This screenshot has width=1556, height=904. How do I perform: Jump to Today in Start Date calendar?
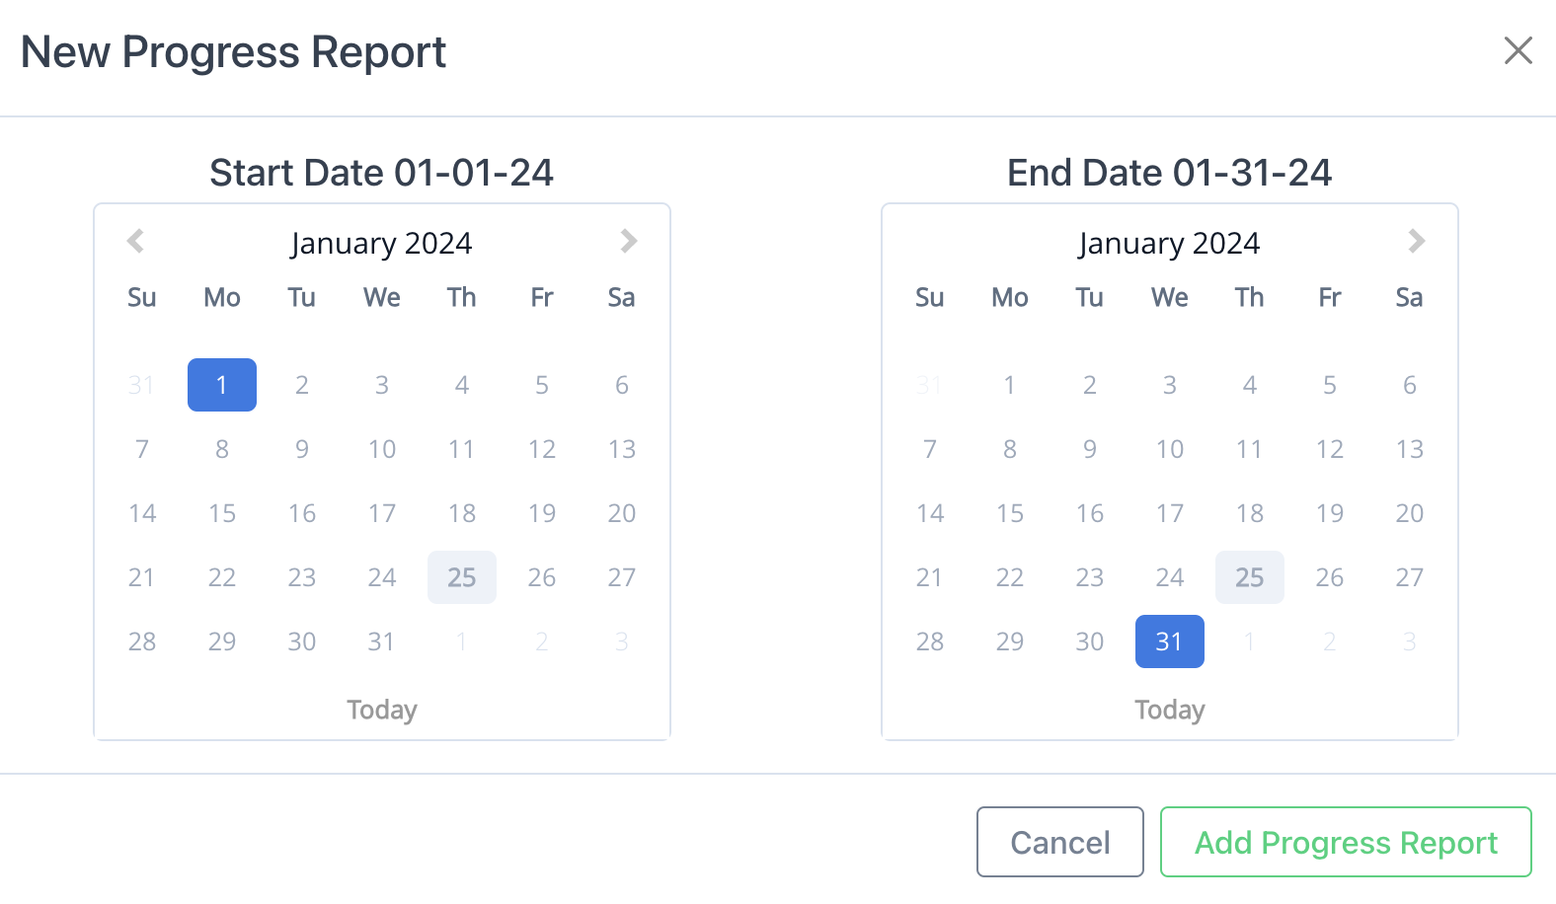click(382, 710)
